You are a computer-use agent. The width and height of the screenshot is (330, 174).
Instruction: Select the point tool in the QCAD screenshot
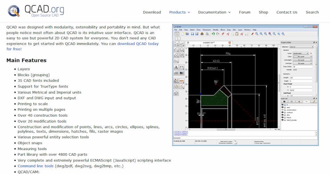(176, 44)
